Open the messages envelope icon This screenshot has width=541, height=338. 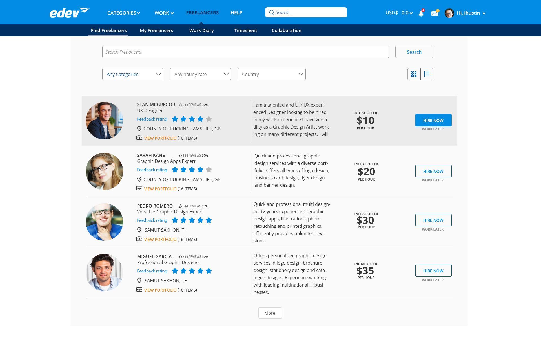(434, 13)
